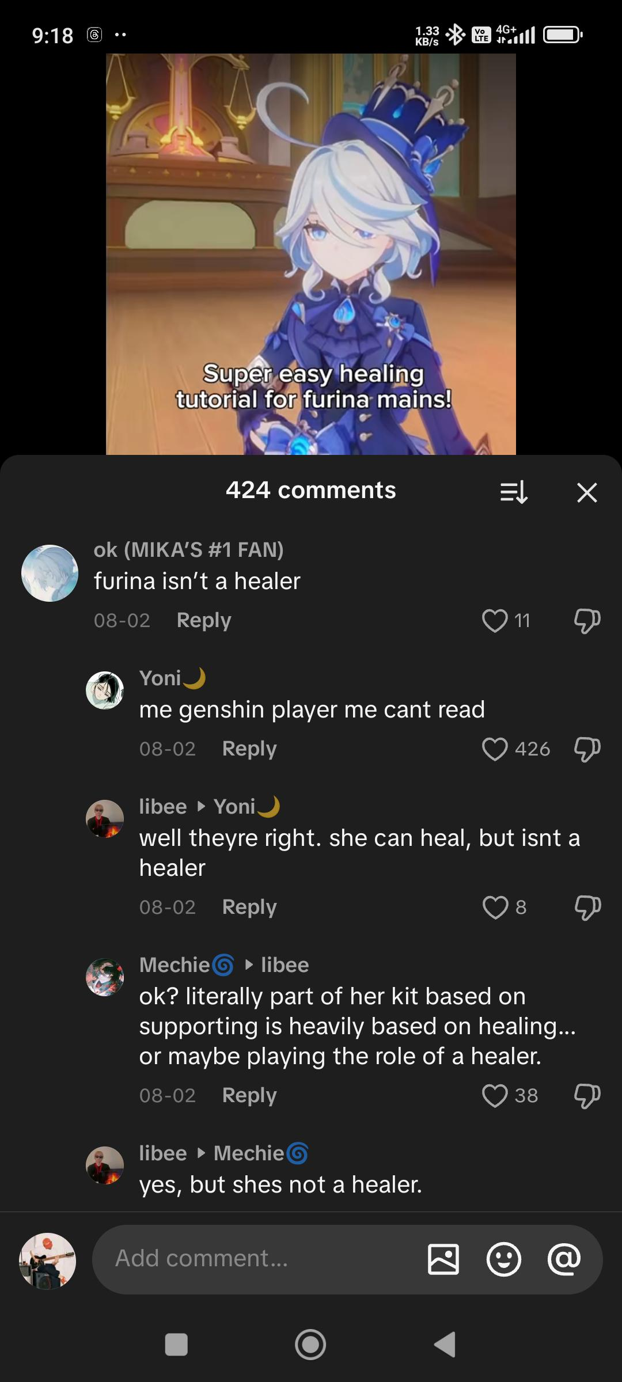Open the emoji picker in comment box

504,1259
